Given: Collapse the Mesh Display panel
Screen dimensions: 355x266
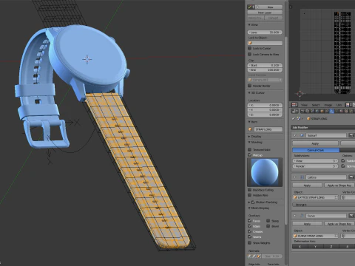Looking at the screenshot, I should (x=249, y=208).
